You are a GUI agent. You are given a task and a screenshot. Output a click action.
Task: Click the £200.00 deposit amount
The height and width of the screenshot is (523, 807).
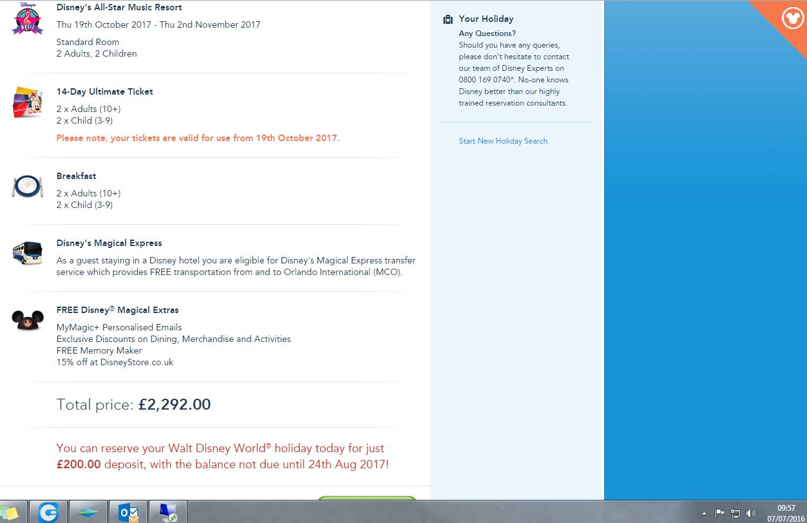click(79, 464)
